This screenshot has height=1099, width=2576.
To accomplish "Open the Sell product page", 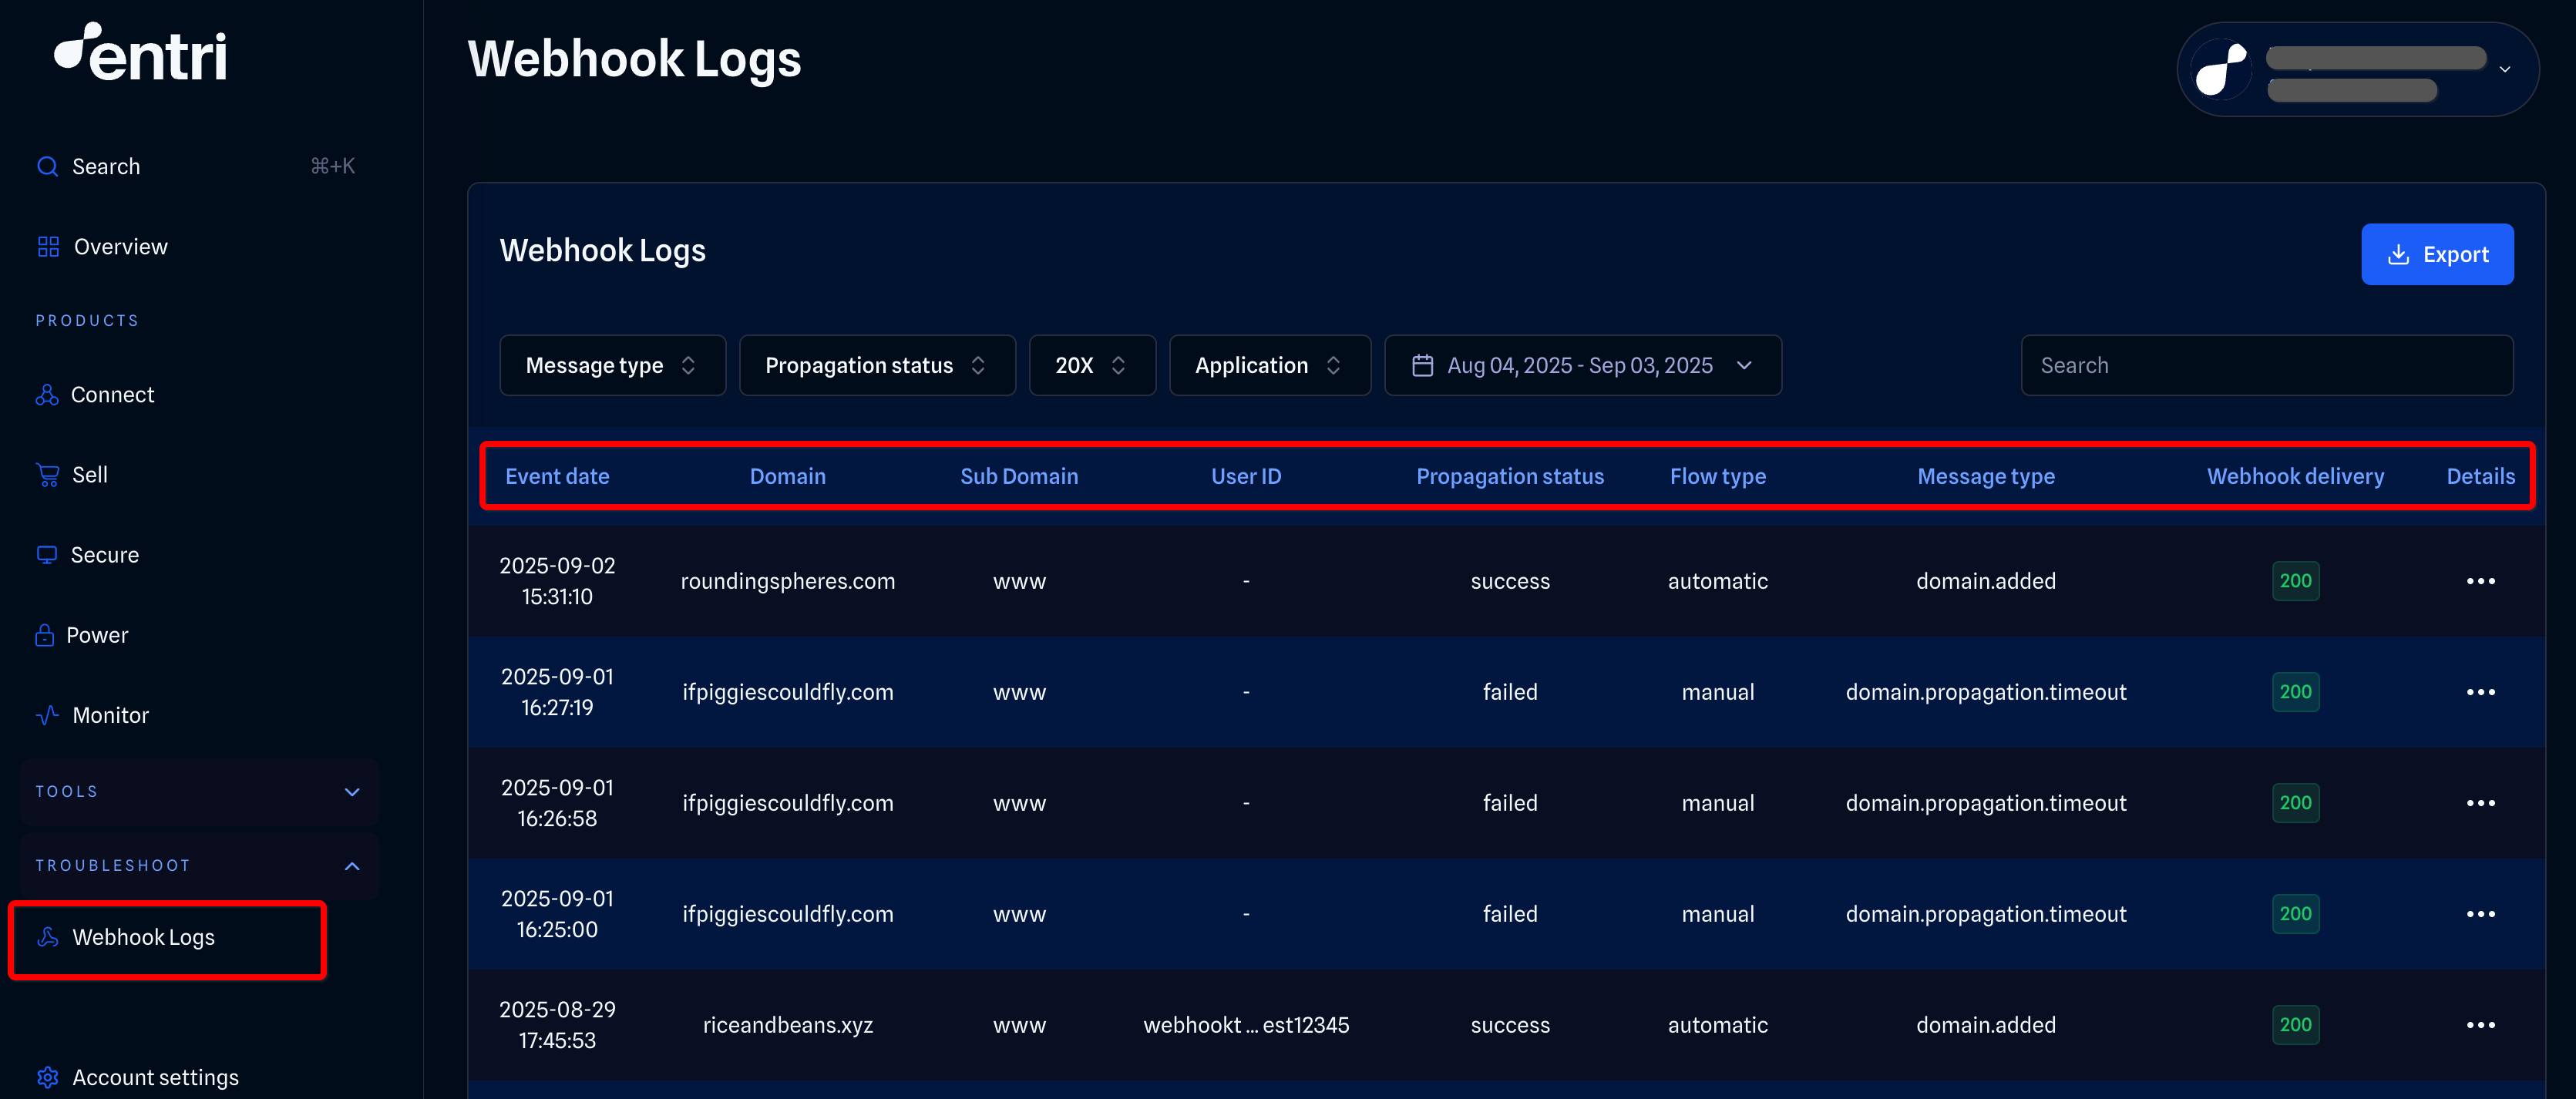I will [x=89, y=475].
